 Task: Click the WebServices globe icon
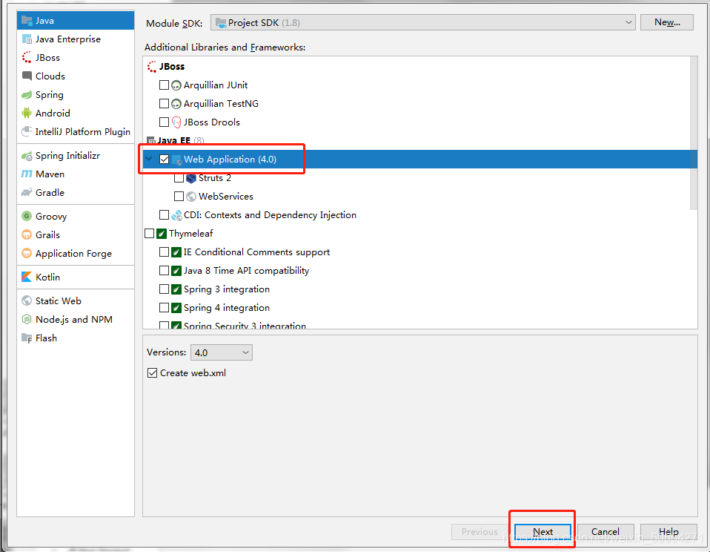click(191, 196)
